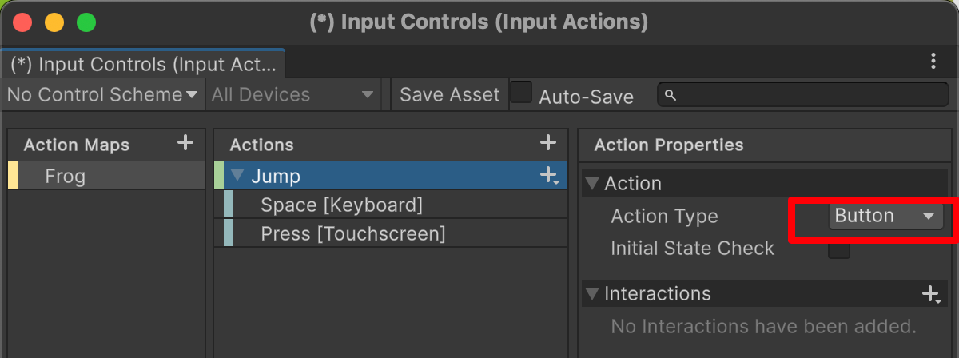Add an interaction using the plus icon
Image resolution: width=959 pixels, height=358 pixels.
click(x=931, y=294)
